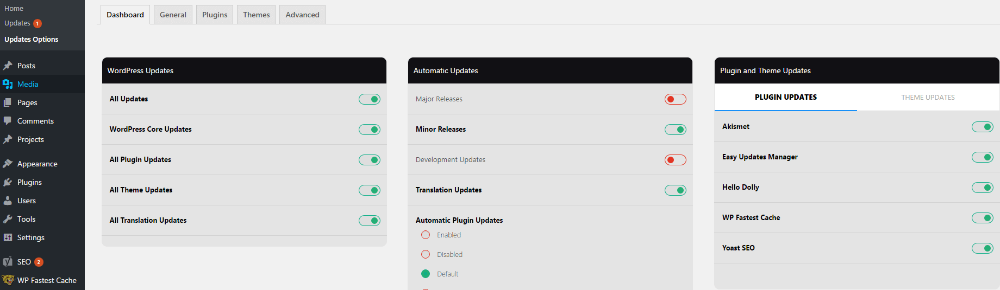
Task: Click the Yoast SEO icon in sidebar
Action: pos(8,262)
